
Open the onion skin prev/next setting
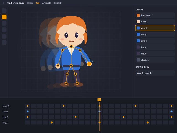(155, 73)
